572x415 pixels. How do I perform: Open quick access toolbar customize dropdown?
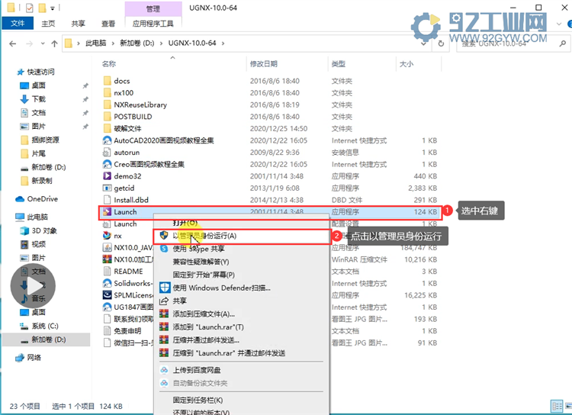pyautogui.click(x=53, y=8)
